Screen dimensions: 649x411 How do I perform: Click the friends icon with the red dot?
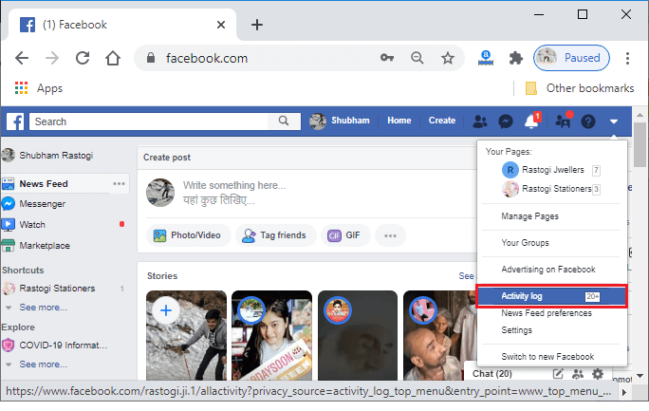tap(564, 121)
